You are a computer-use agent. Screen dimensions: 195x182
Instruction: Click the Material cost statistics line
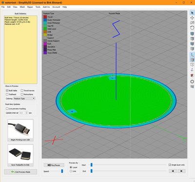point(12,24)
